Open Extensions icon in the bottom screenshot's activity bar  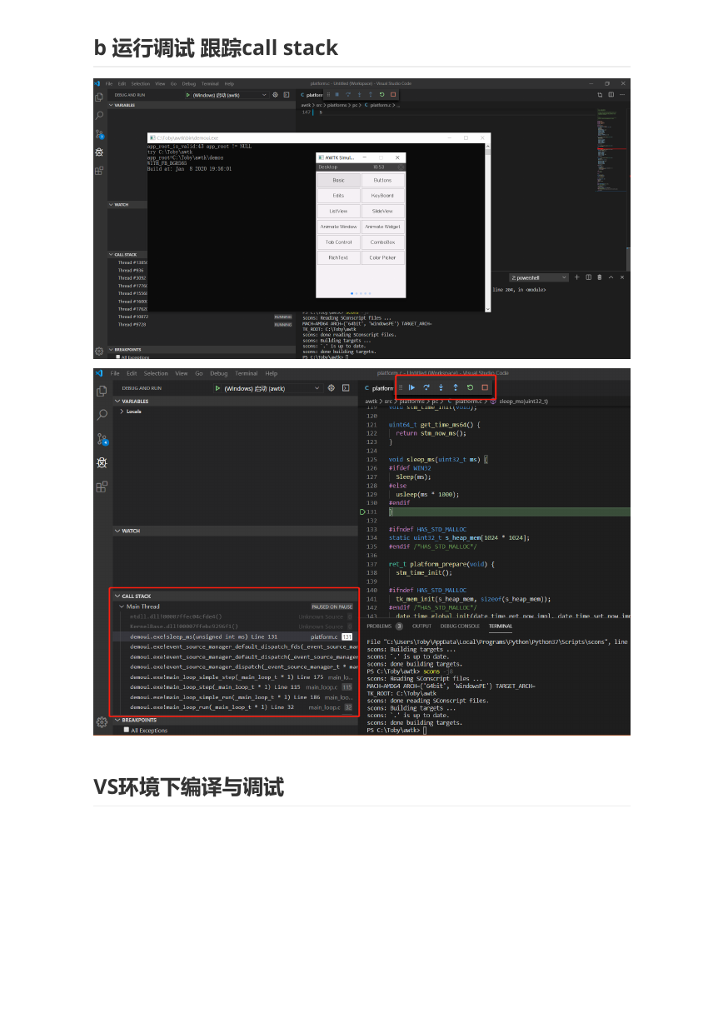point(102,487)
